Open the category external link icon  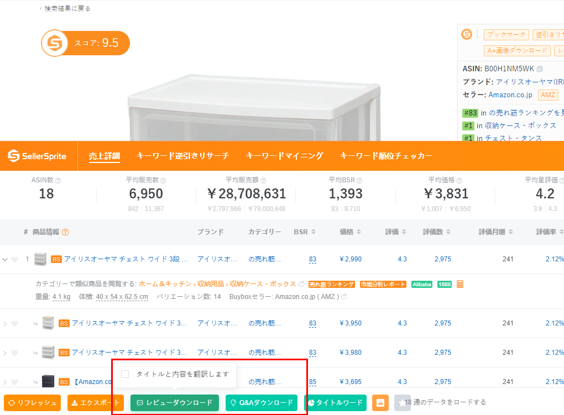pyautogui.click(x=301, y=283)
